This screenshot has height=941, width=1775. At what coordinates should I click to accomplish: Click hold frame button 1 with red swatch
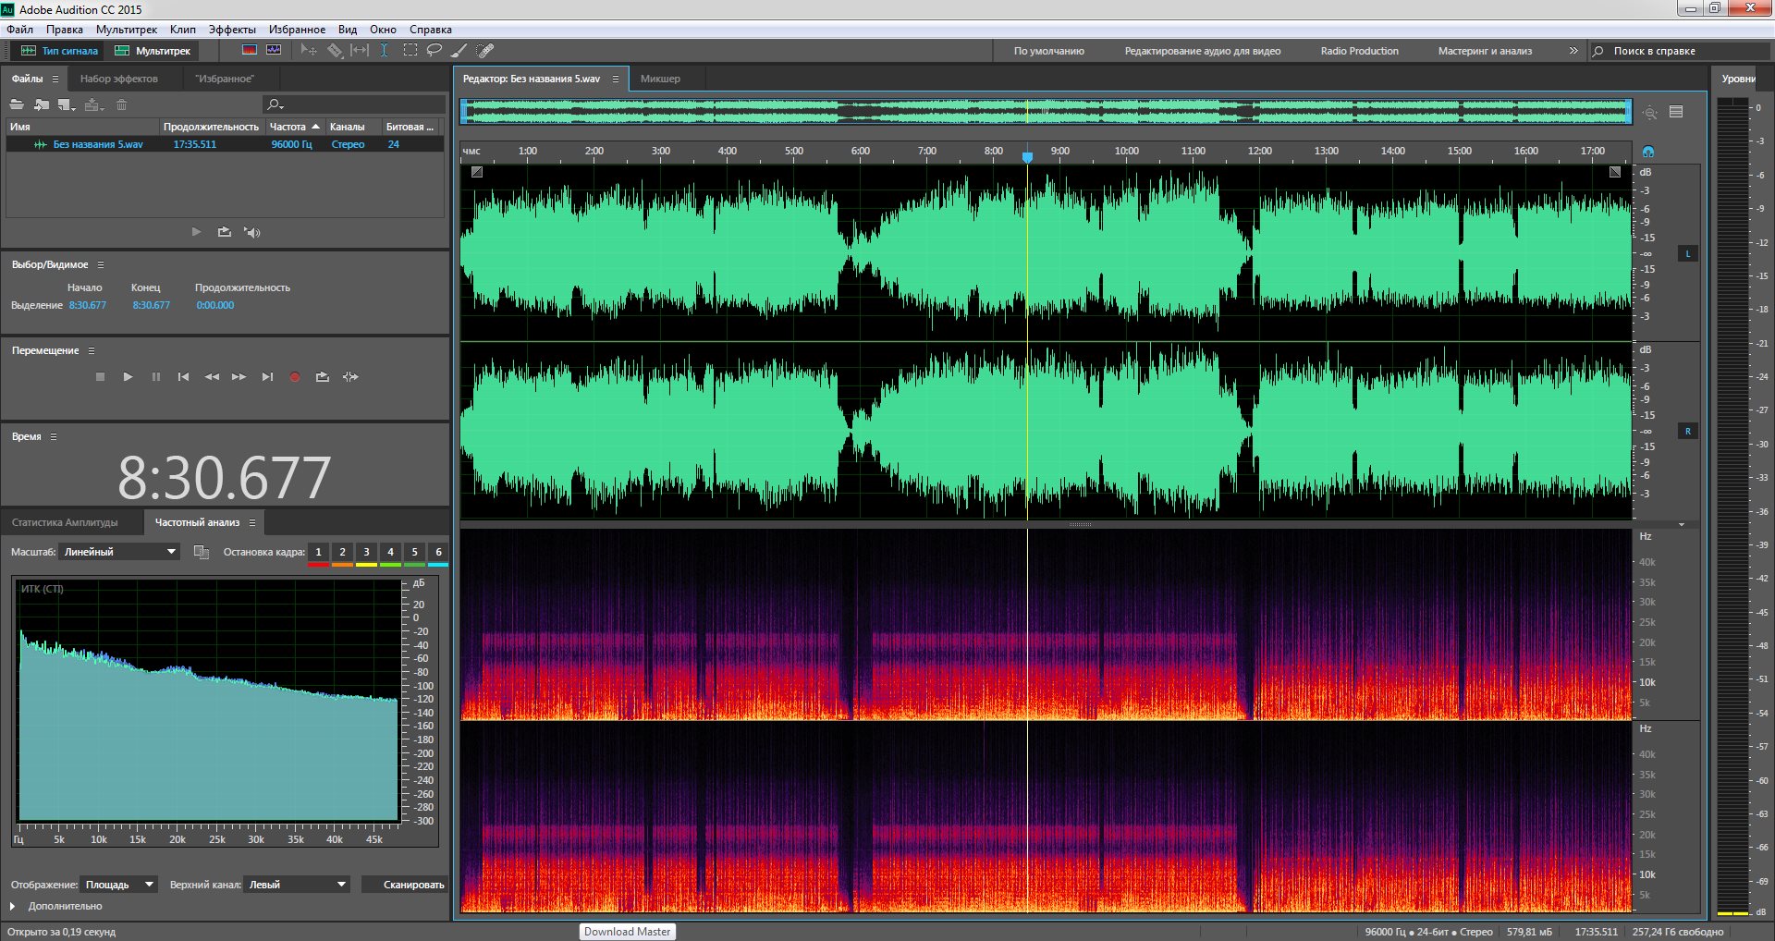[318, 553]
